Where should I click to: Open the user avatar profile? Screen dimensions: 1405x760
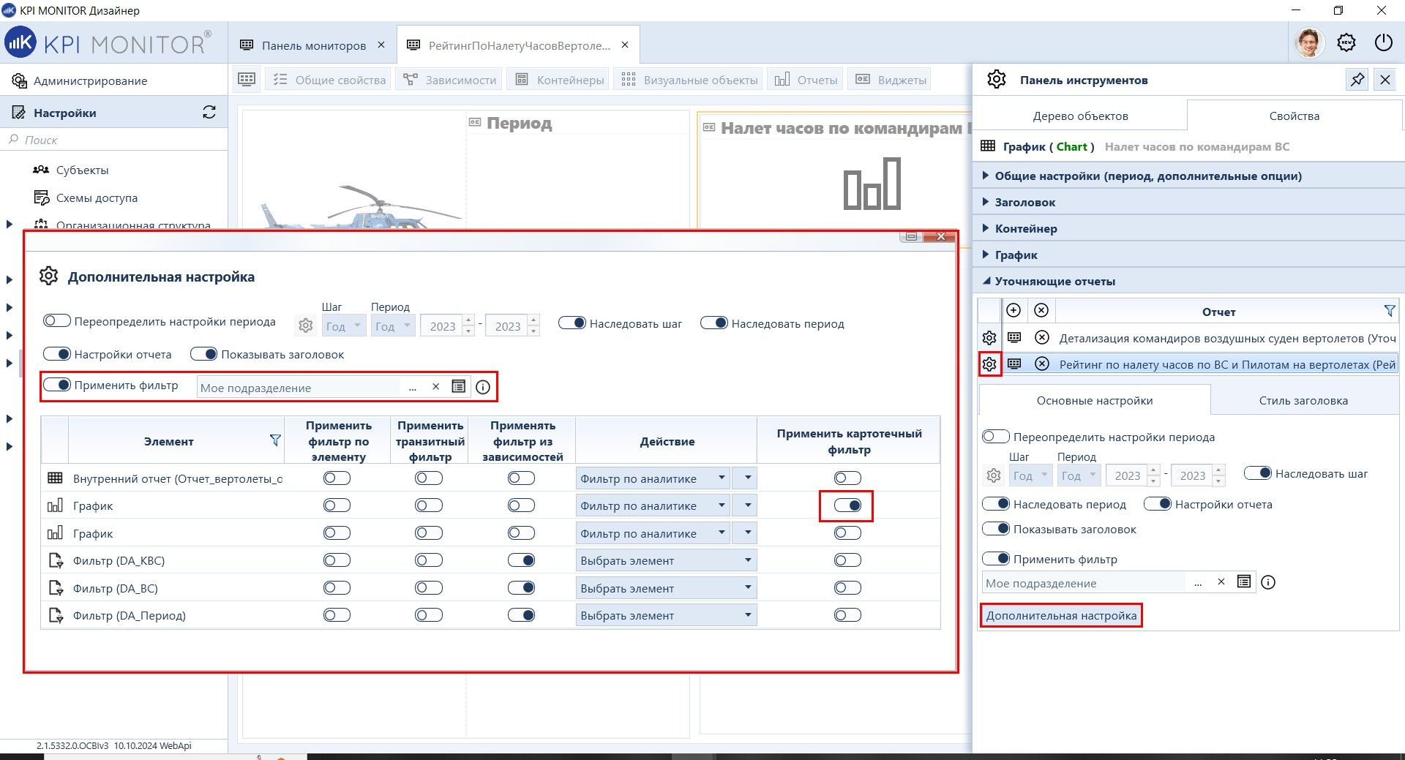(x=1309, y=42)
